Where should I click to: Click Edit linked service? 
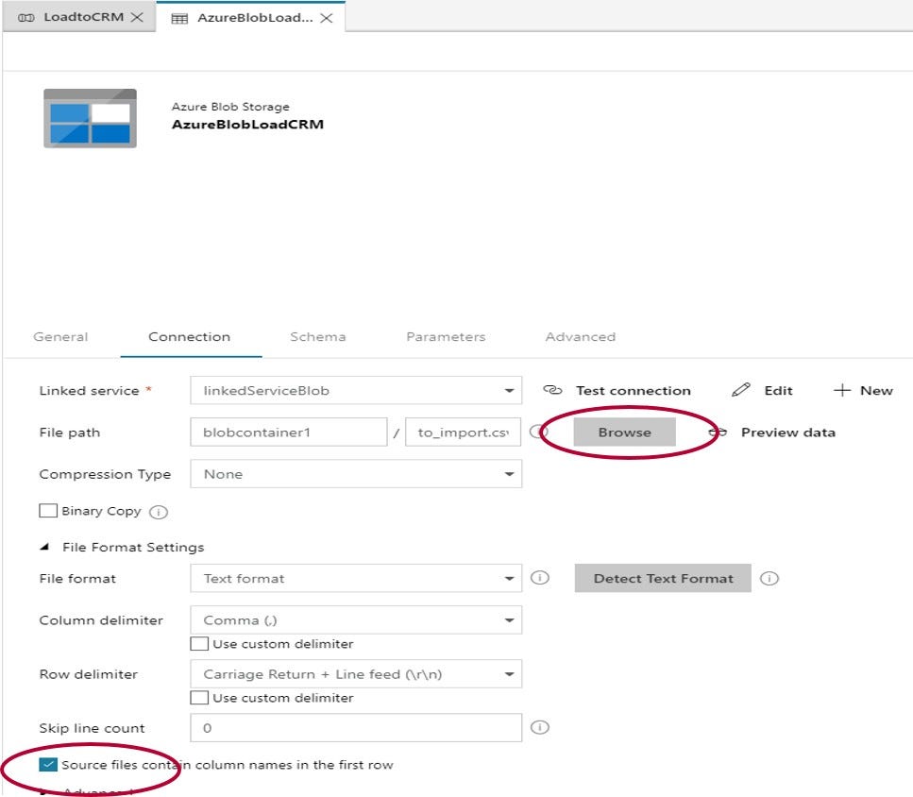779,391
